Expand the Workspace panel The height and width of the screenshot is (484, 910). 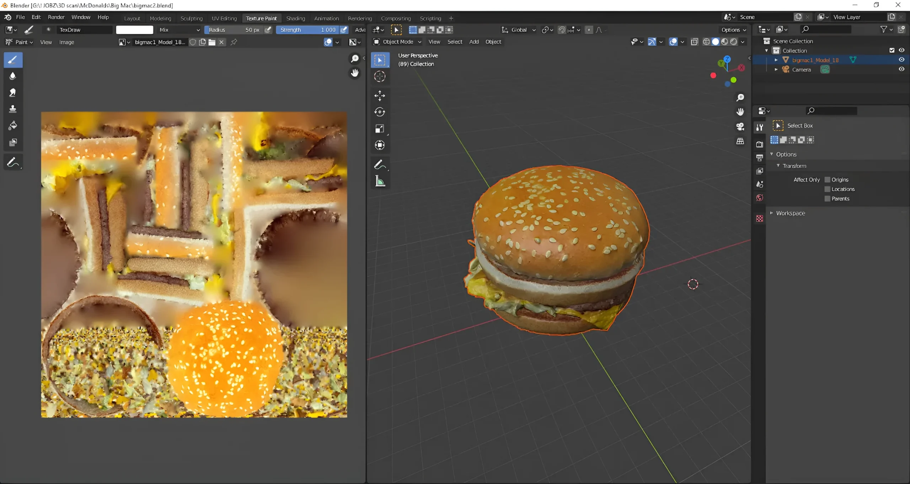coord(790,213)
